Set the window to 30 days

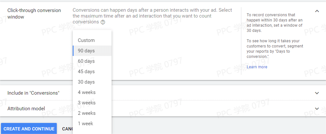[x=86, y=82]
